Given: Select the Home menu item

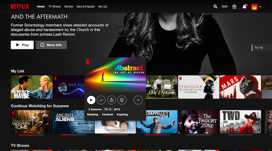Looking at the screenshot, I should point(41,6).
